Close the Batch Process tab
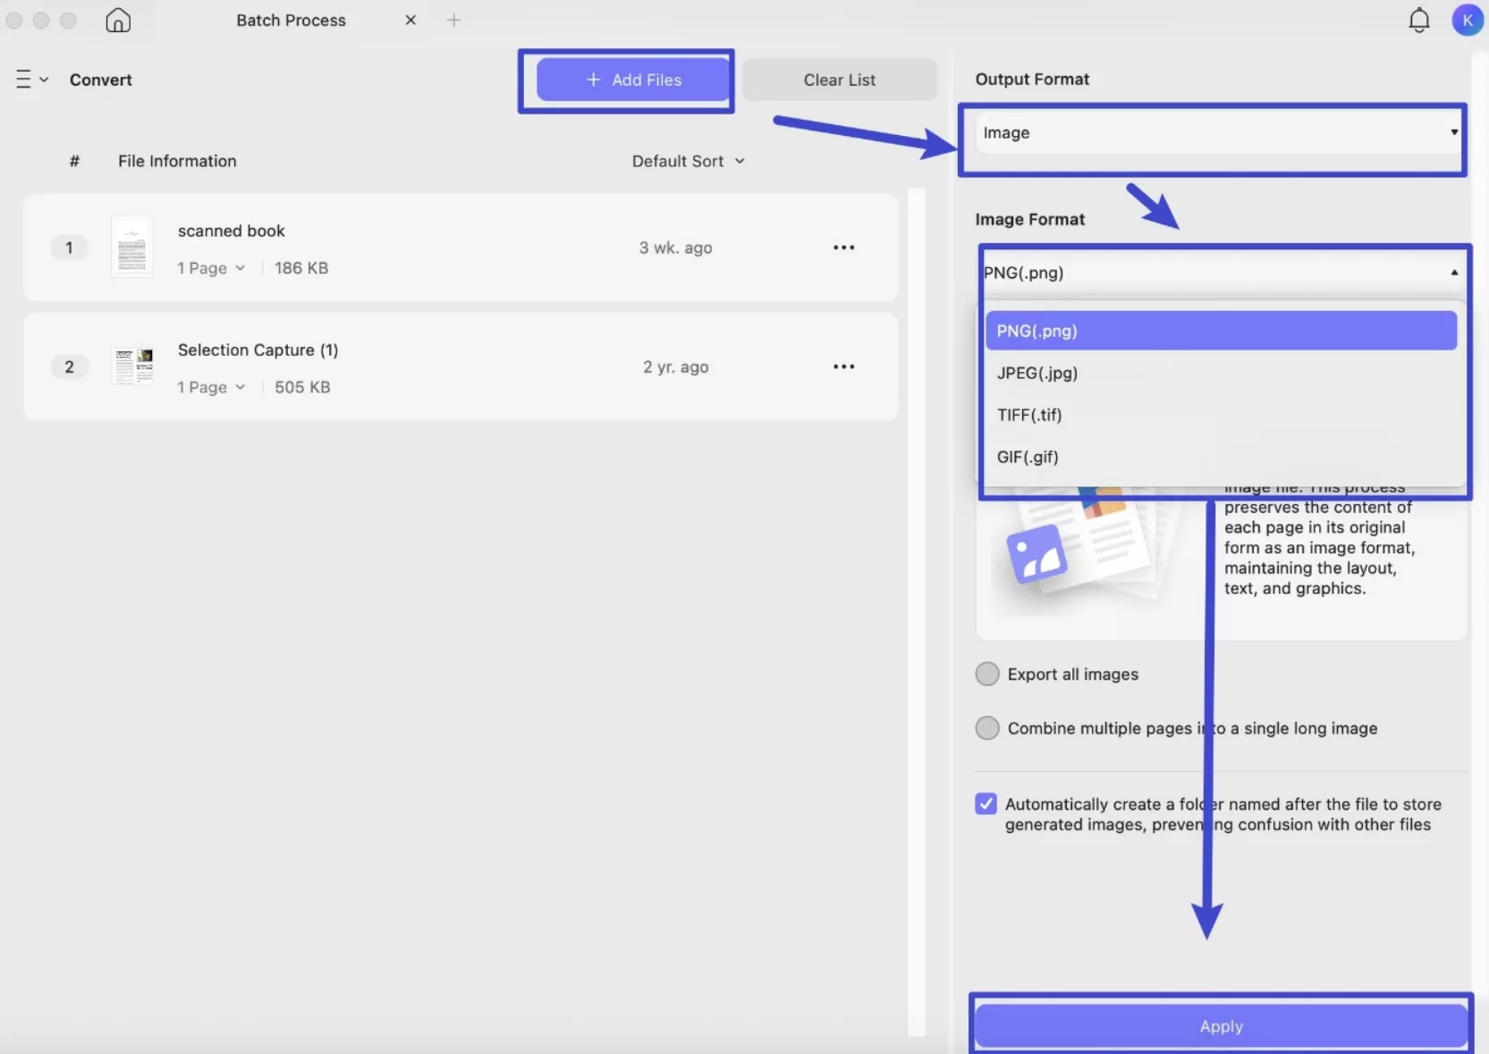 [410, 19]
